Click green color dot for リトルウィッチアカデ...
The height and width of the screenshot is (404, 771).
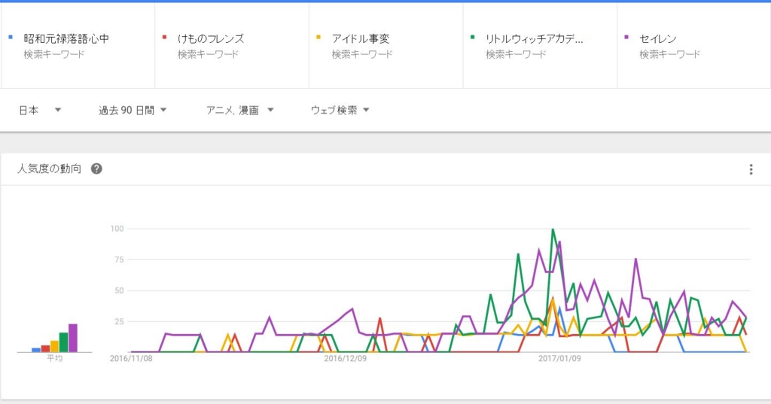point(473,37)
